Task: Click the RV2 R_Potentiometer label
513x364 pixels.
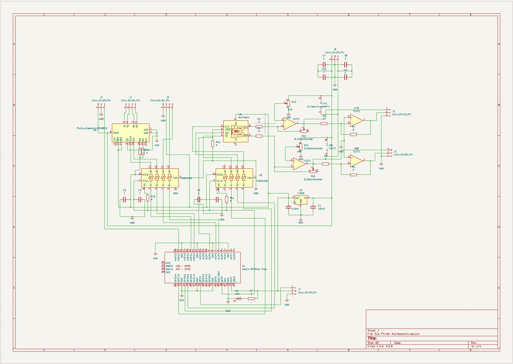Action: [304, 139]
